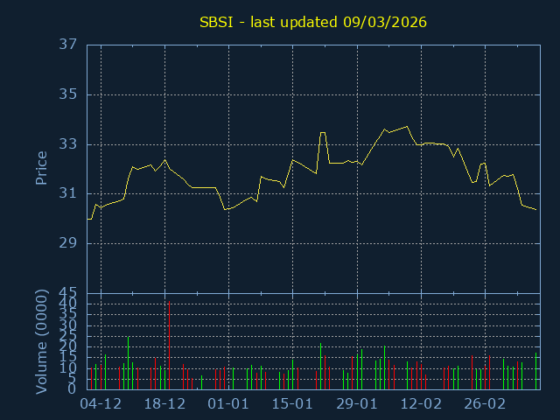The image size is (560, 420).
Task: Click the date label '01-01'
Action: coord(228,404)
